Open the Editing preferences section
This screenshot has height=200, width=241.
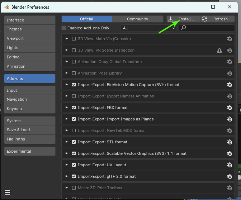(x=30, y=57)
